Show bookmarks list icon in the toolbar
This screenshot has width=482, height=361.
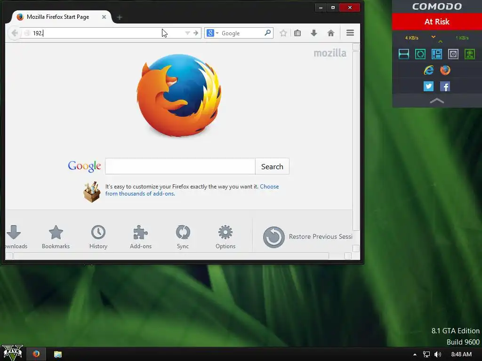click(297, 33)
